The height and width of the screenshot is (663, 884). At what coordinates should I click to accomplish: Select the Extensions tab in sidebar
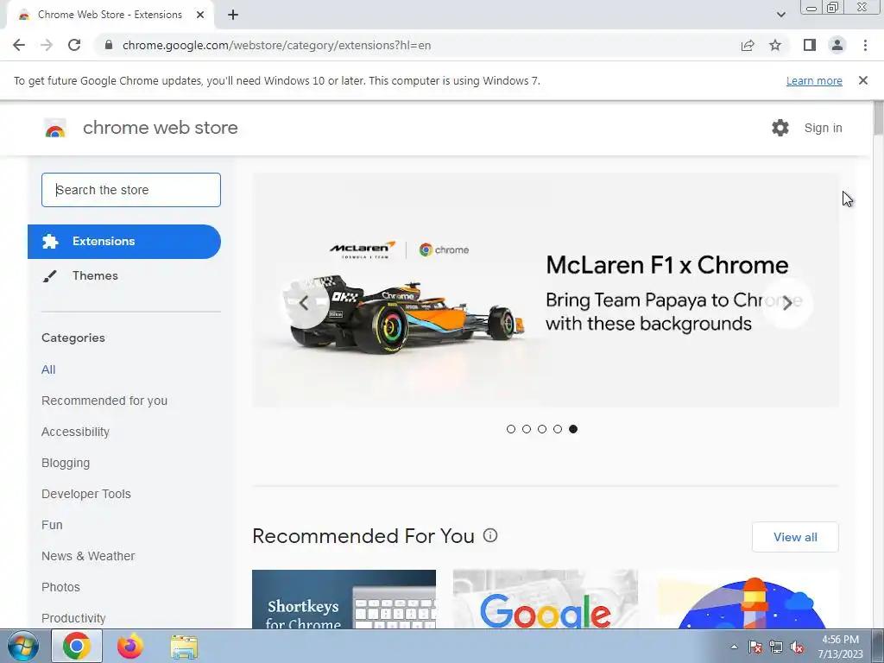click(x=124, y=242)
